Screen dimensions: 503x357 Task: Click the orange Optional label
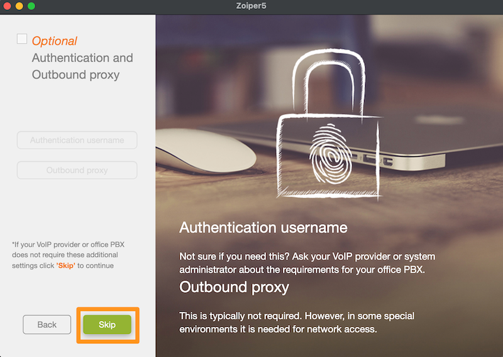coord(55,41)
